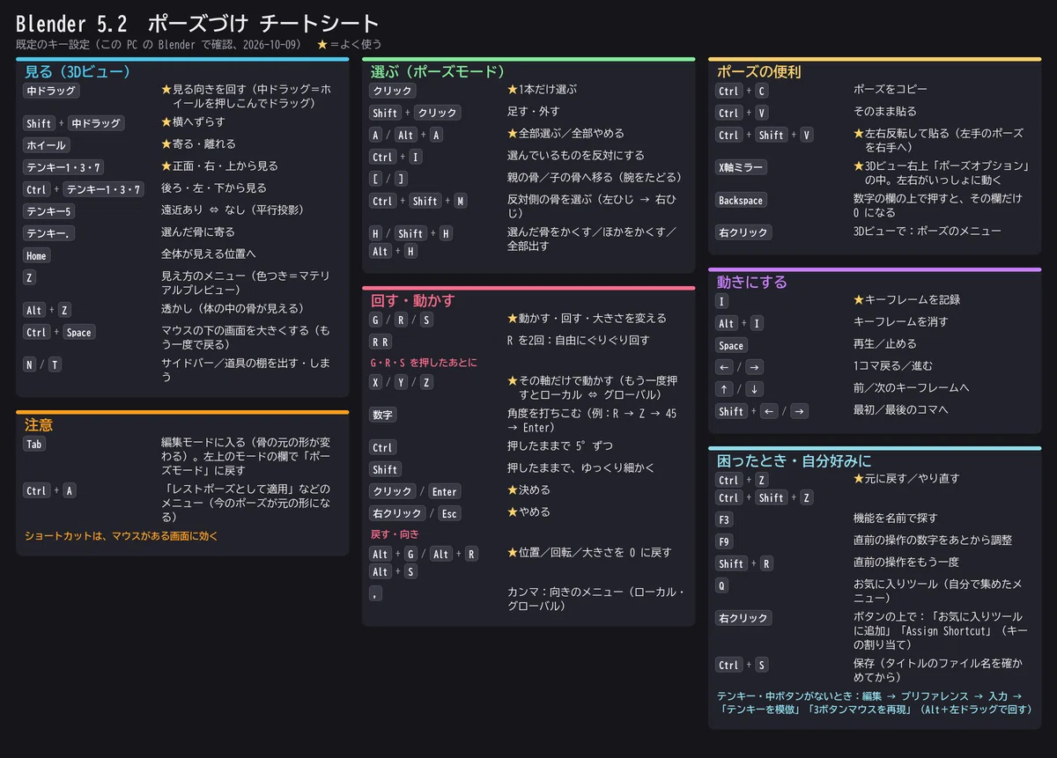Click the 'G' key in the G / R / S row
This screenshot has height=758, width=1057.
pos(376,320)
